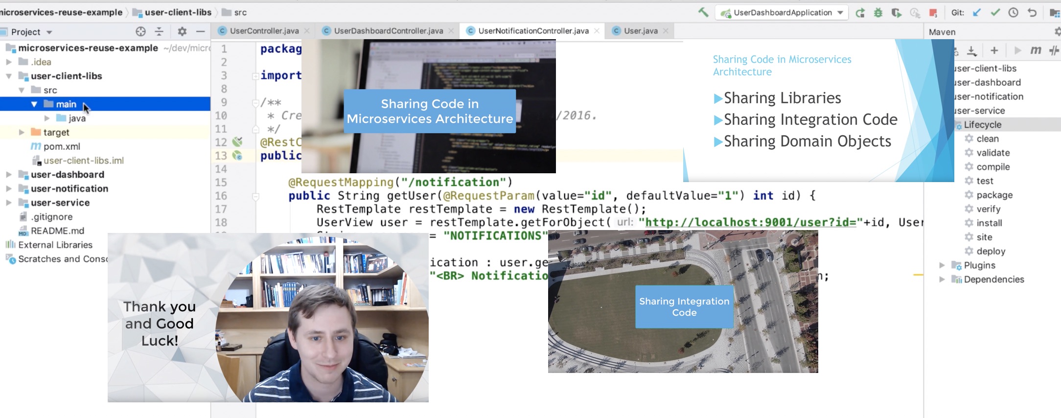Toggle the method fold on line 16
The image size is (1061, 418).
point(255,196)
